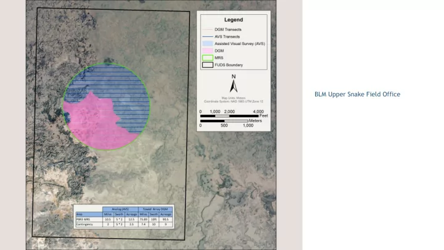Click the faint DGM Transects line symbol

208,30
